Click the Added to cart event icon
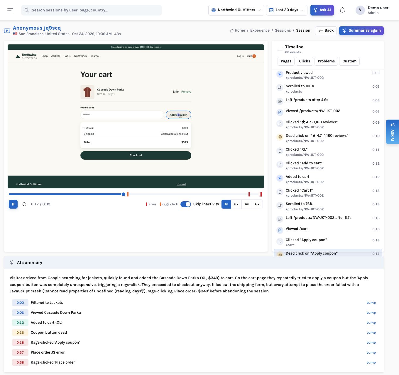The height and width of the screenshot is (375, 399). tap(280, 178)
